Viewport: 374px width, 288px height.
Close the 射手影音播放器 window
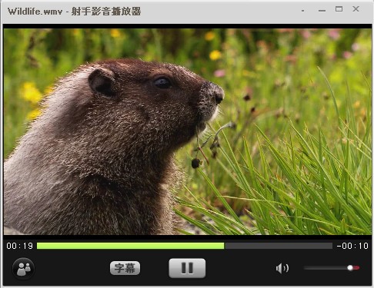pos(356,9)
